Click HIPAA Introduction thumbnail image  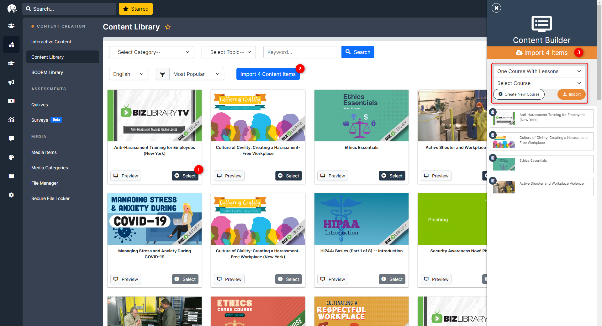[x=362, y=219]
